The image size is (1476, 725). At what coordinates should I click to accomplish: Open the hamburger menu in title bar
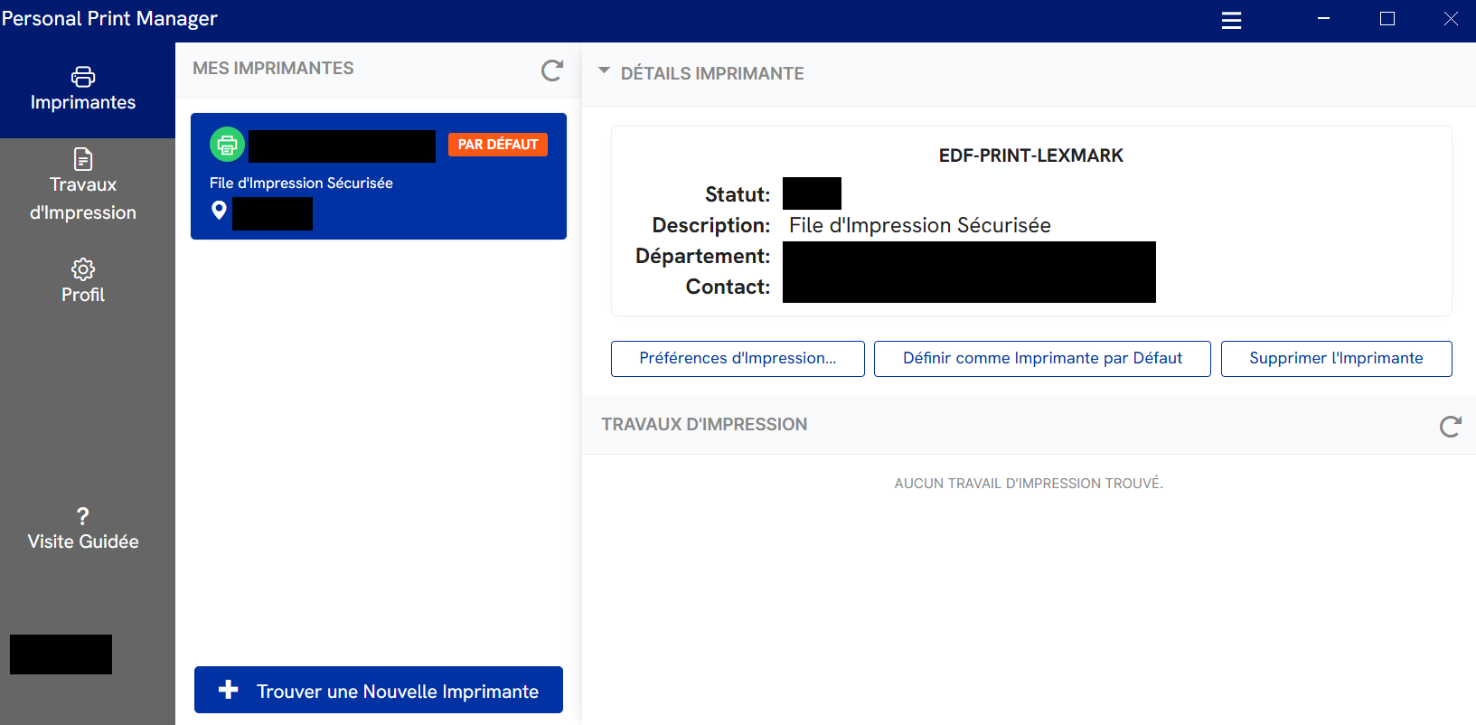pos(1231,20)
